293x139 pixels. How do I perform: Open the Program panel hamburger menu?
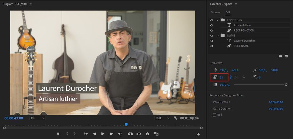coord(31,4)
